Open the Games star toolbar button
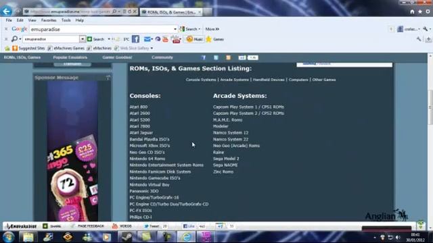433x243 pixels. [x=215, y=39]
